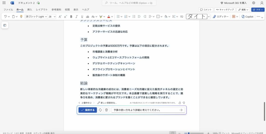The width and height of the screenshot is (266, 134).
Task: Discard the Copilot draft with trash icon
Action: click(x=106, y=110)
